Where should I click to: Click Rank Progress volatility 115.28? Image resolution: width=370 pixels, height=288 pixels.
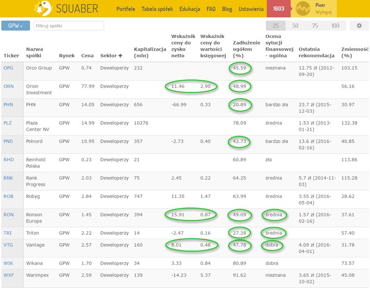(349, 178)
